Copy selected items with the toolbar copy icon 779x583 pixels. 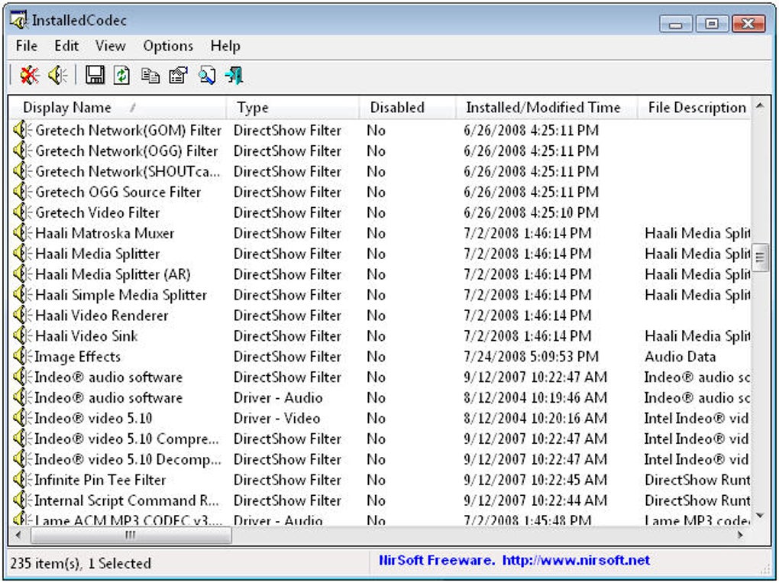click(x=150, y=76)
